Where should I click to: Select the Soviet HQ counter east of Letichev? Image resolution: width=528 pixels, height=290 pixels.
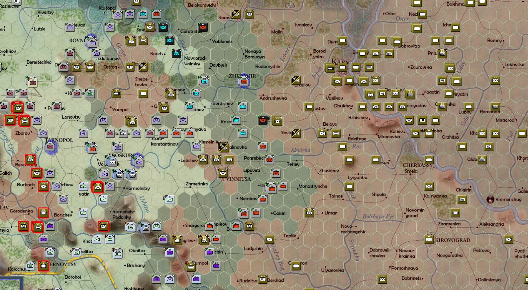230,160
